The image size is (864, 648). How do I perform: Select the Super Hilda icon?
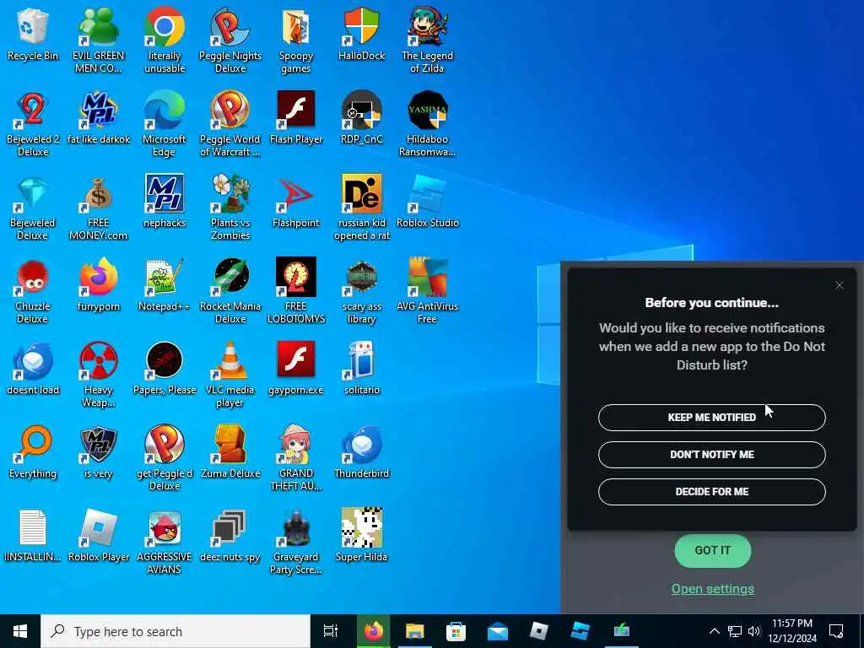tap(362, 527)
